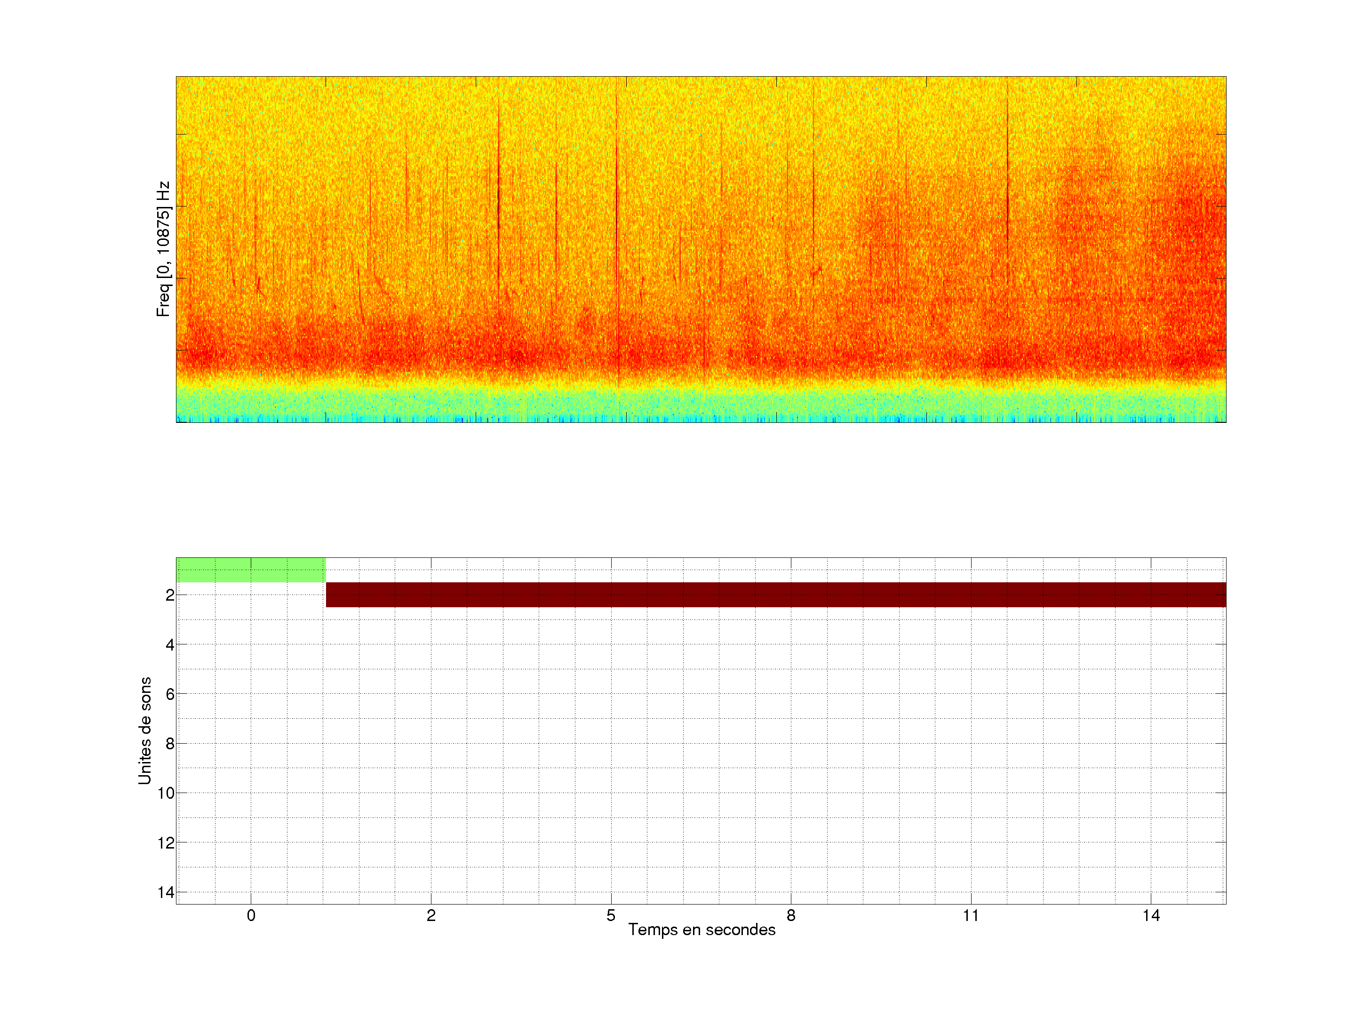Screen dimensions: 1355x1016
Task: Click the y-axis tick label 10
Action: [x=166, y=793]
